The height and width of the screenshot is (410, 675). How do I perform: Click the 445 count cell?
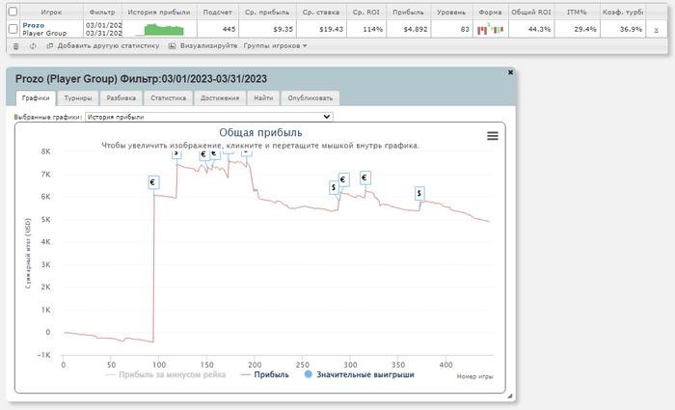pyautogui.click(x=218, y=29)
